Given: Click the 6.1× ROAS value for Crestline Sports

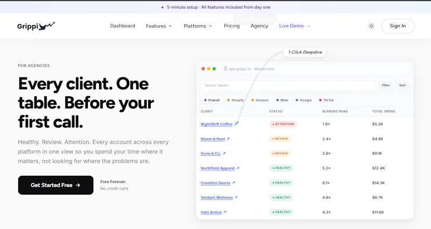Looking at the screenshot, I should [x=326, y=183].
